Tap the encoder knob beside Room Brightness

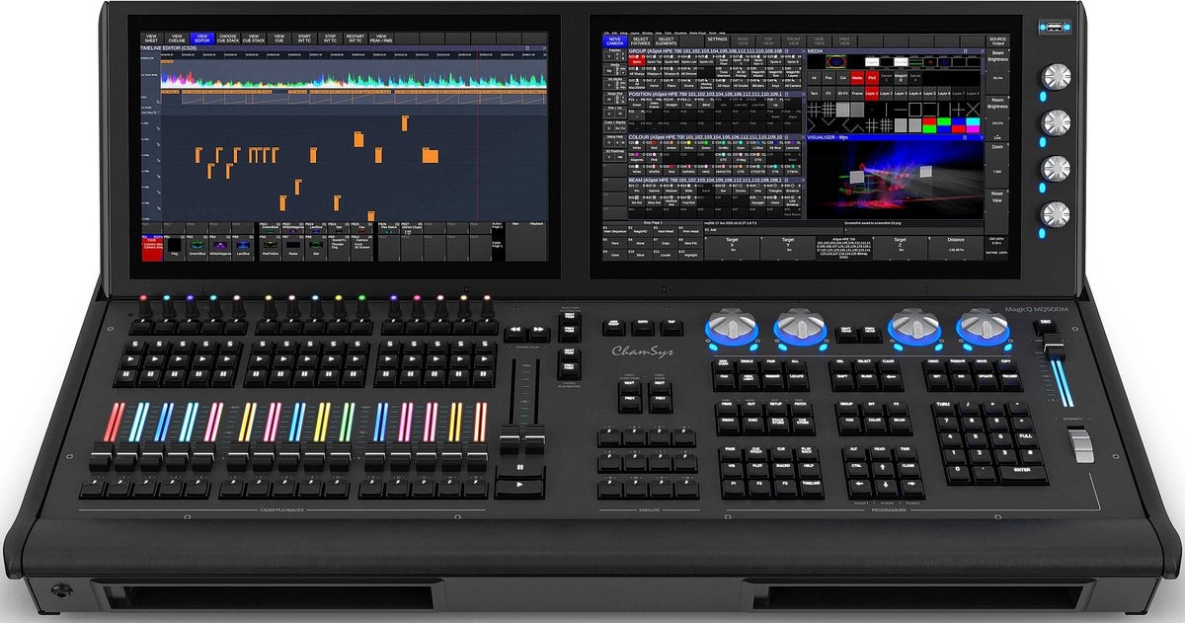(x=1055, y=121)
